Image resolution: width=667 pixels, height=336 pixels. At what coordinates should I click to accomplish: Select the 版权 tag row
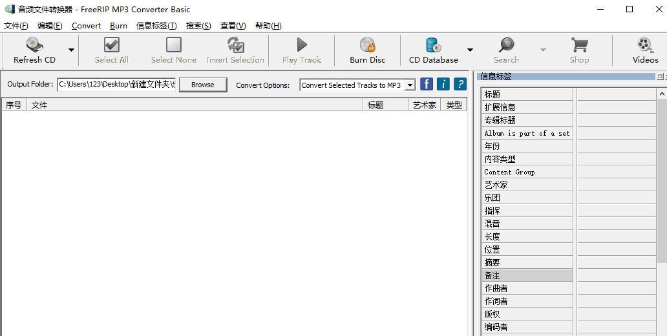tap(527, 314)
